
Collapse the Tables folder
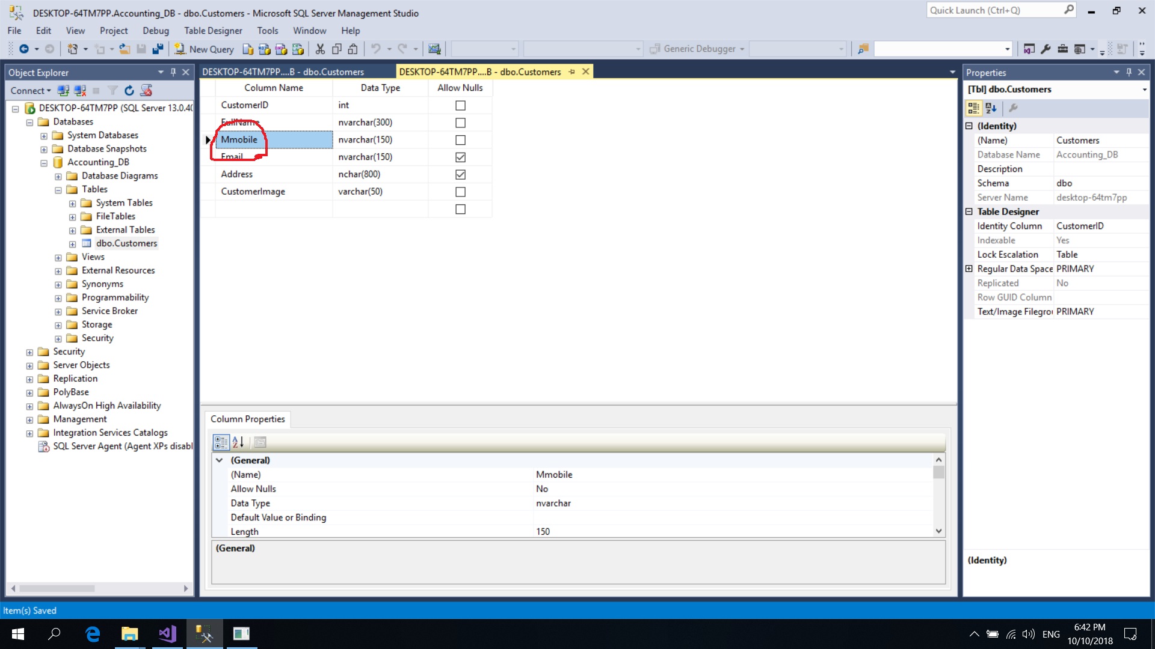tap(58, 190)
